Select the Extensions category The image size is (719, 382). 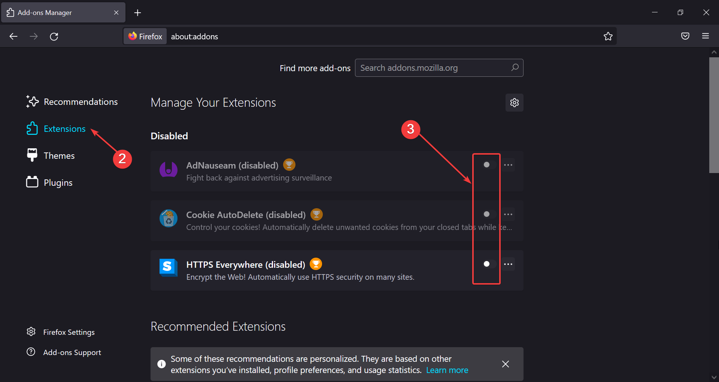tap(56, 128)
